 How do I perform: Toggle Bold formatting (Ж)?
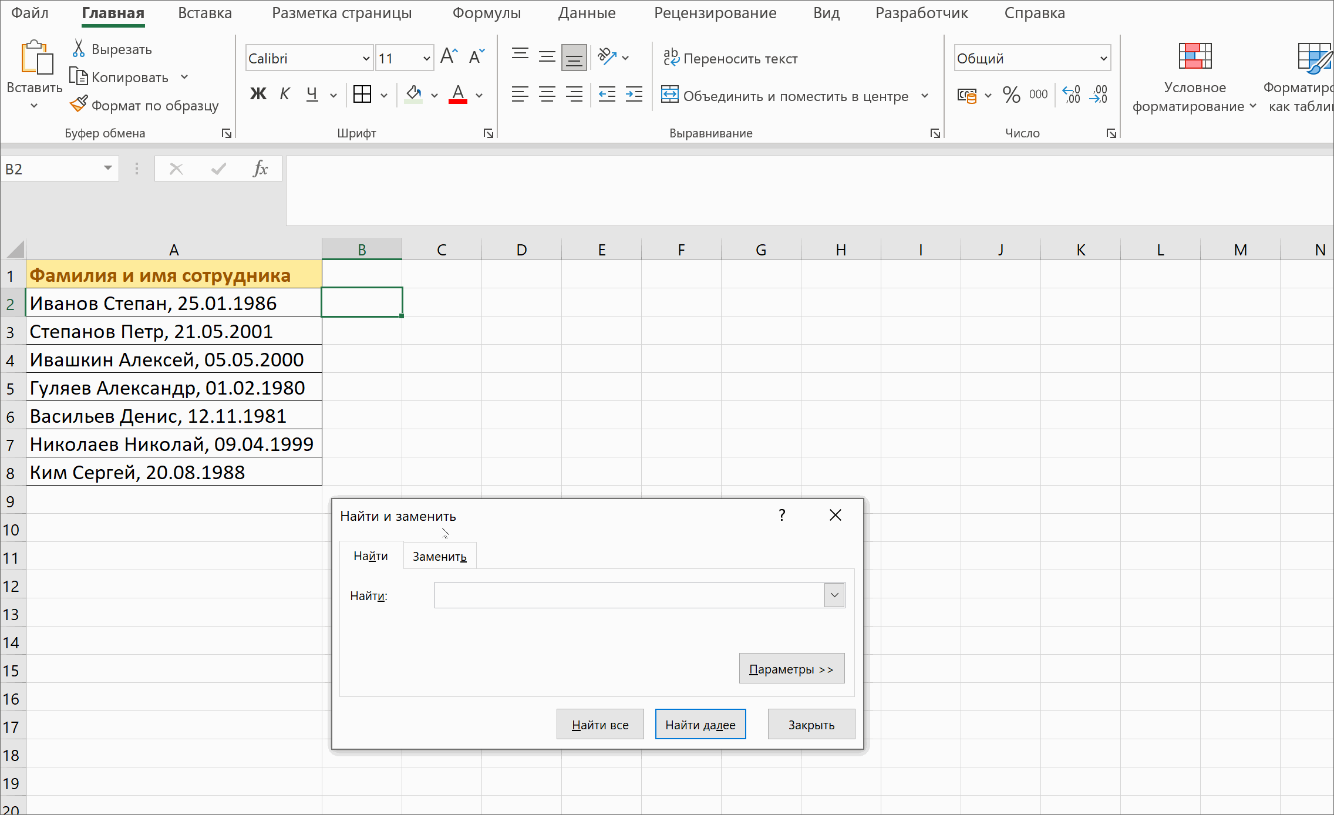[x=258, y=94]
